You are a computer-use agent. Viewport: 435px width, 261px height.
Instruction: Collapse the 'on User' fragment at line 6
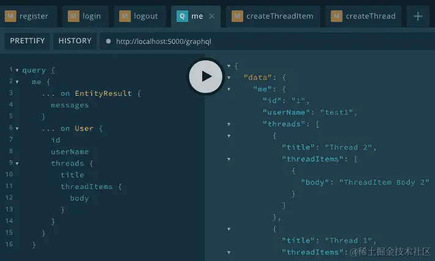17,129
